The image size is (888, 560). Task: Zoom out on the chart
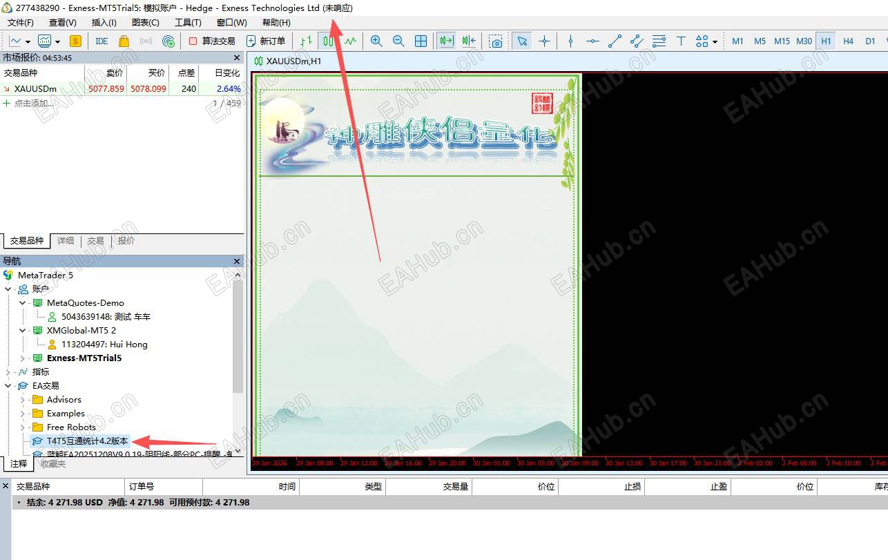point(398,41)
